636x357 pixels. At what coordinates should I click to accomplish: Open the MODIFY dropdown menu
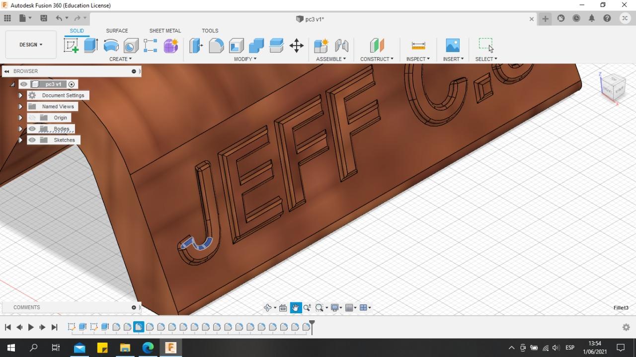[245, 59]
